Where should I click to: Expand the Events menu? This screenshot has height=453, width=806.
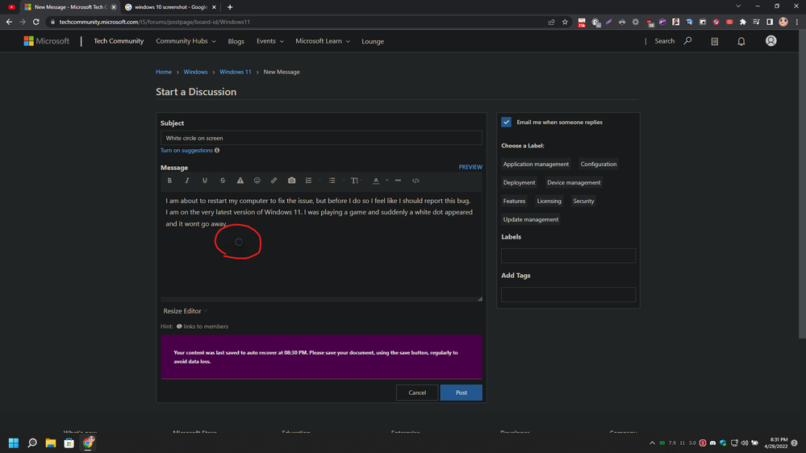pos(269,41)
